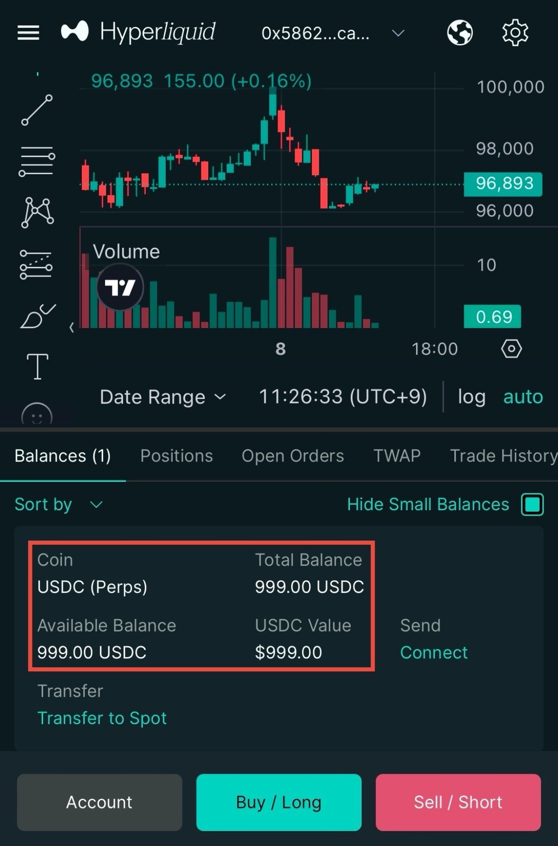Click the 96,893 current price label
This screenshot has width=558, height=846.
tap(503, 183)
